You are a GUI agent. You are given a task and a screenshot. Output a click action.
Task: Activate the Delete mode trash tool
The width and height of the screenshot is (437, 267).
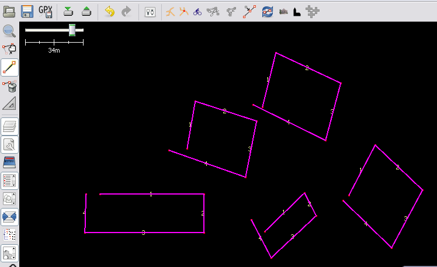[9, 86]
